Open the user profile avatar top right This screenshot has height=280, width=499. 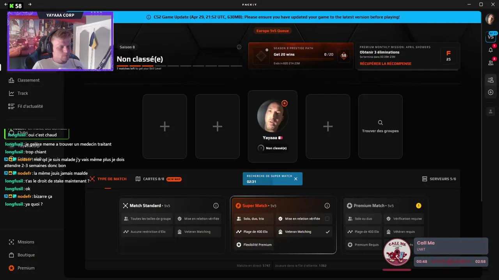coord(490,18)
